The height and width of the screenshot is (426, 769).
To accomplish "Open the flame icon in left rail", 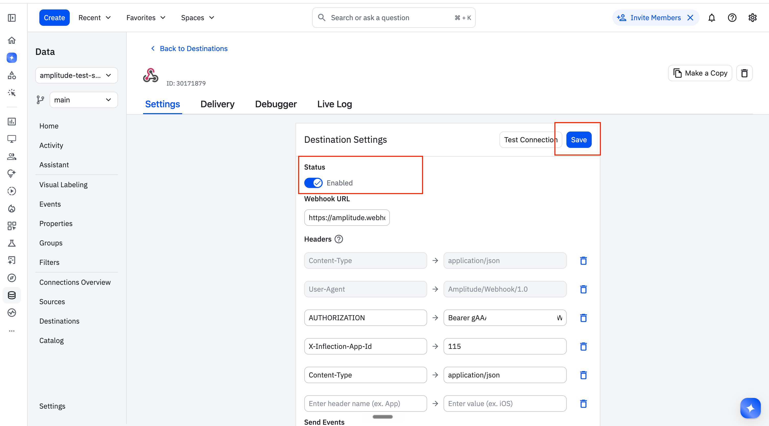I will [x=12, y=208].
